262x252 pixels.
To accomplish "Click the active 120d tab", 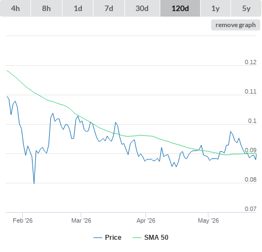I will pos(180,8).
